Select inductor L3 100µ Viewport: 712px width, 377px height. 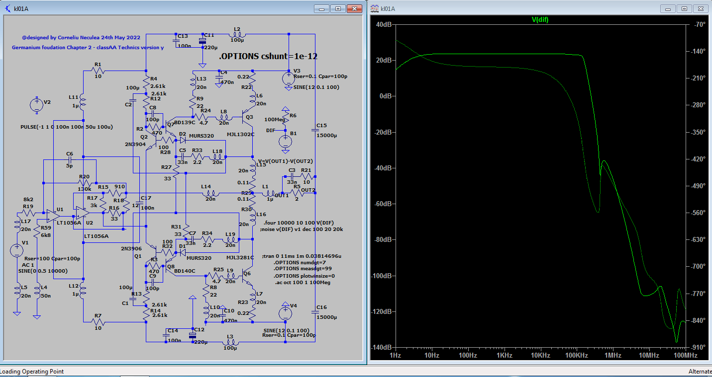tap(230, 342)
